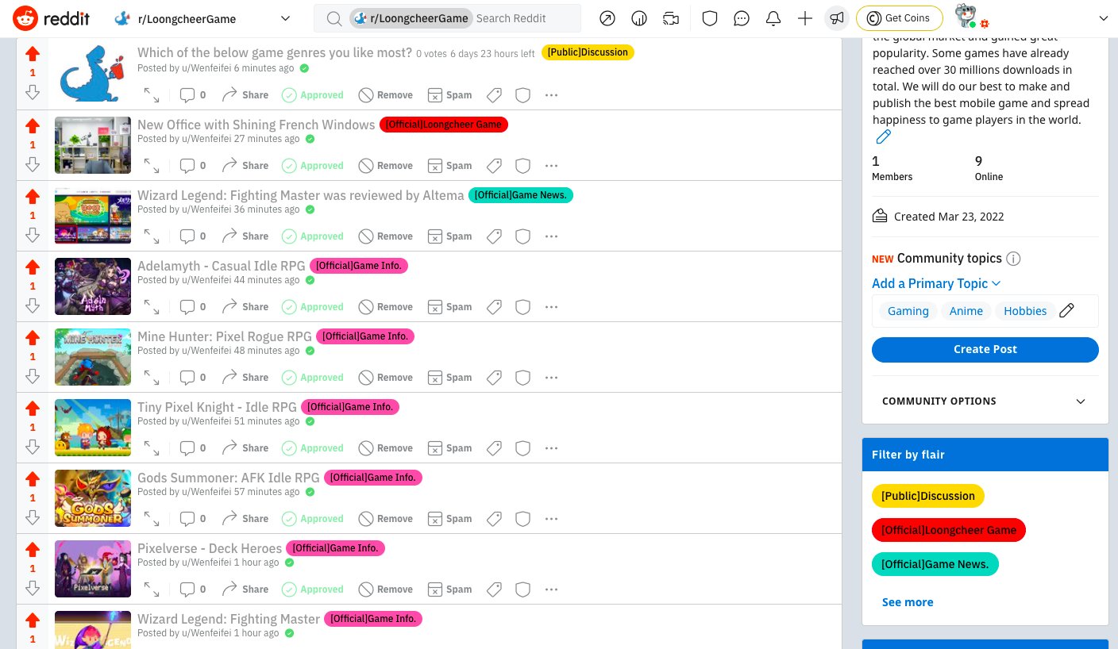Image resolution: width=1118 pixels, height=649 pixels.
Task: Open the user account menu chevron
Action: (1103, 18)
